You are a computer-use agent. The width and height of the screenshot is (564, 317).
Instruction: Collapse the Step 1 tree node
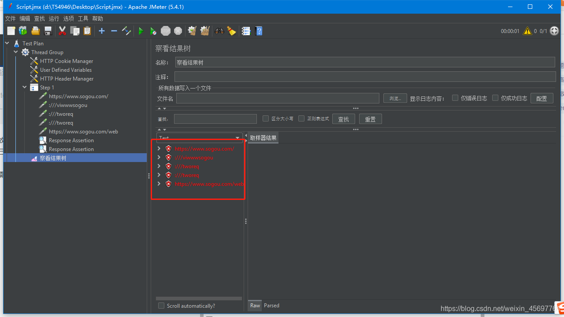point(25,87)
